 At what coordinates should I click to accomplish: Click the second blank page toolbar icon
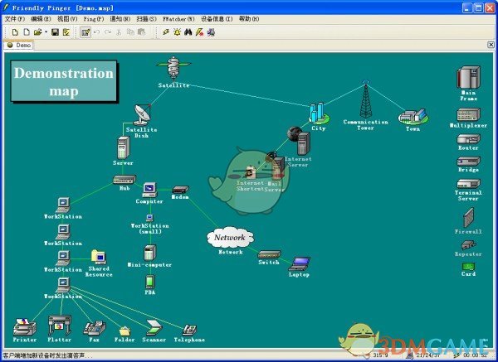[27, 32]
